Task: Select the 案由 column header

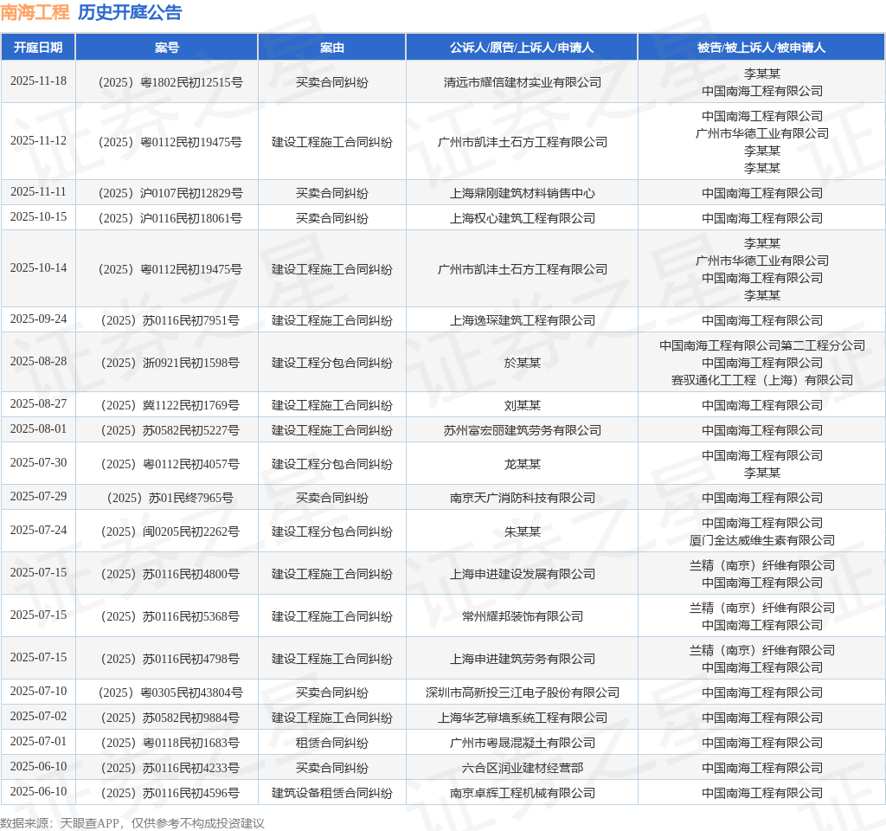Action: pyautogui.click(x=331, y=48)
